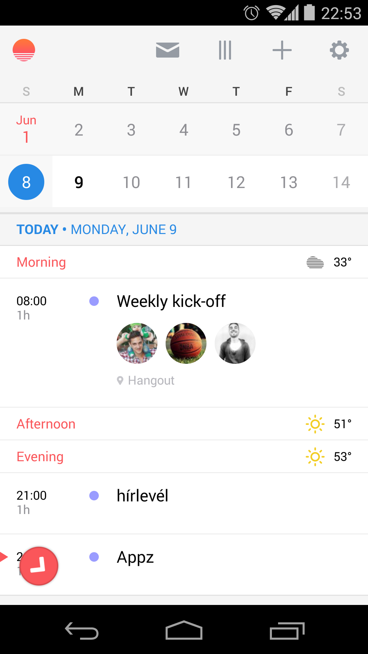Image resolution: width=368 pixels, height=654 pixels.
Task: Open the Appz event
Action: (x=184, y=565)
